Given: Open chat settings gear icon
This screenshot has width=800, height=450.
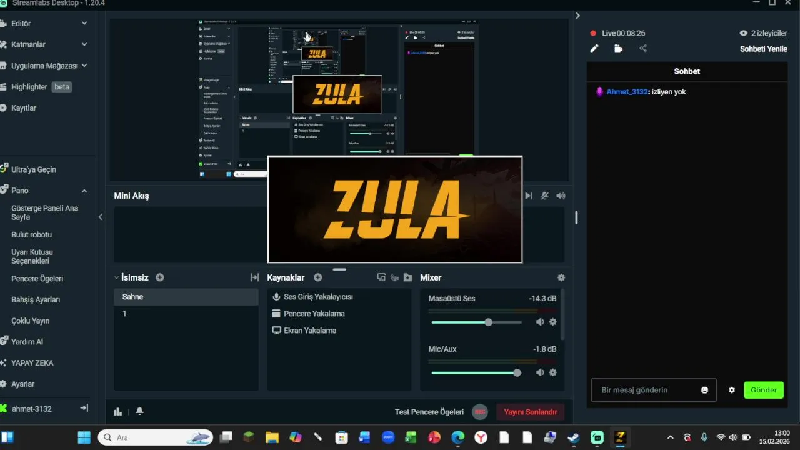Looking at the screenshot, I should pos(732,390).
